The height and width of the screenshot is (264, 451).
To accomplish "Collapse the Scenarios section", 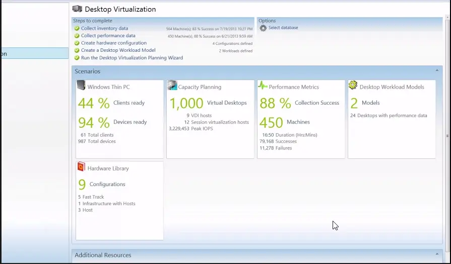I will [x=437, y=71].
